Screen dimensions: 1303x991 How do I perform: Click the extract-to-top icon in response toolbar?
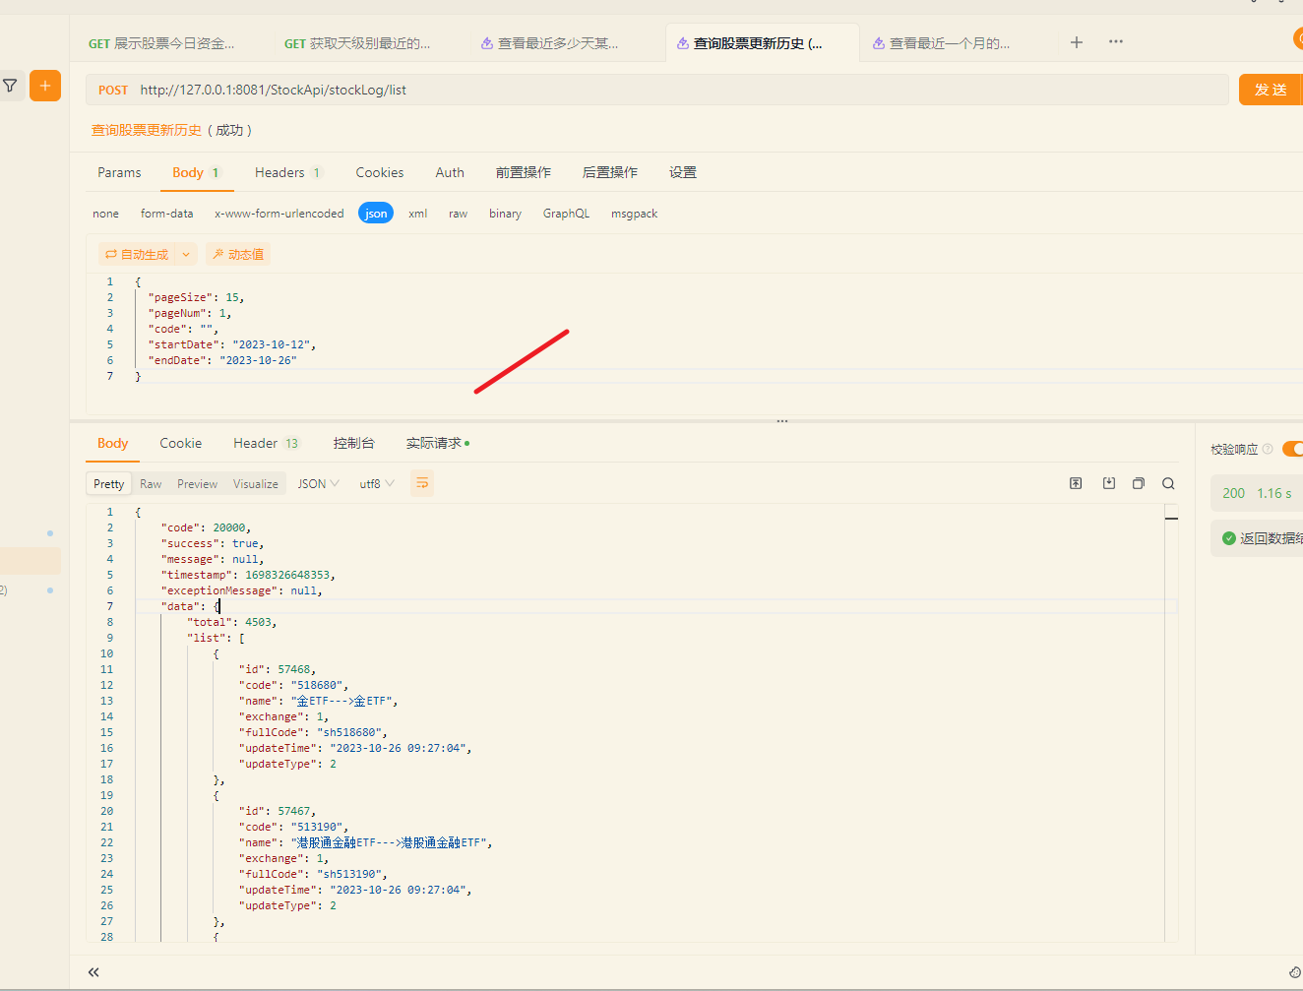click(x=1076, y=483)
